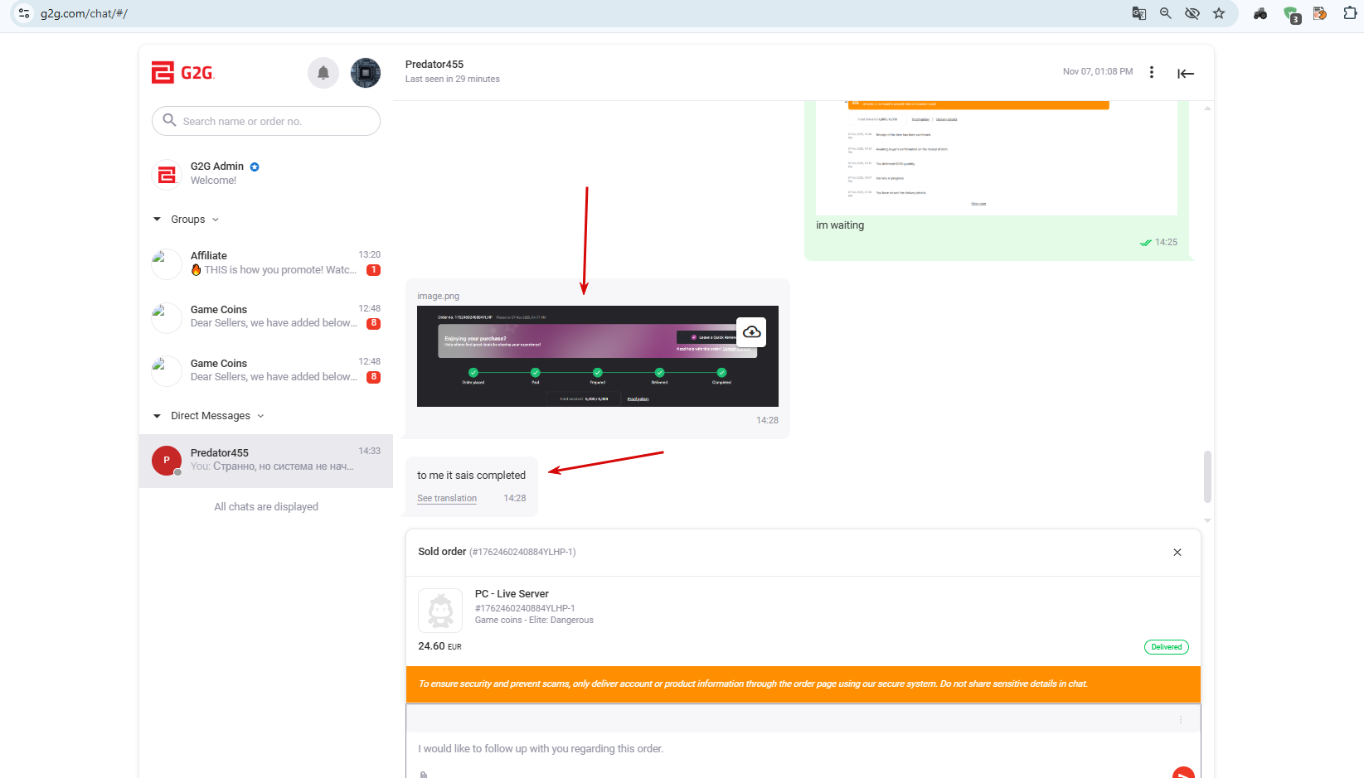Open the Groups chevron dropdown
The height and width of the screenshot is (778, 1364).
pos(216,220)
